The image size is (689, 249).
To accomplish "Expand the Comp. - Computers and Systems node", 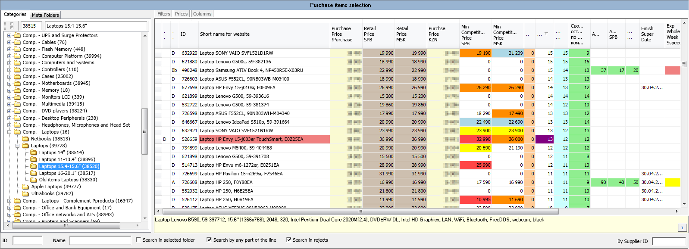I will click(x=9, y=62).
